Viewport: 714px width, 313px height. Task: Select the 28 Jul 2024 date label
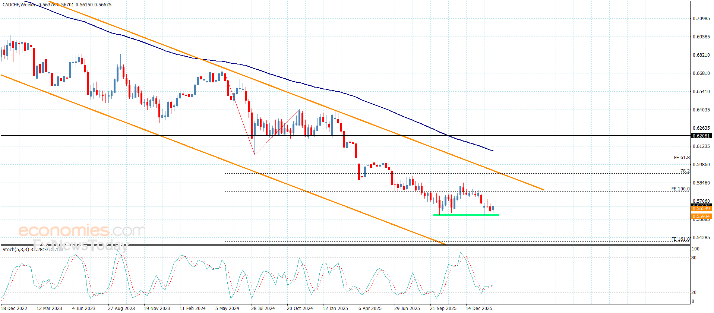pos(263,308)
